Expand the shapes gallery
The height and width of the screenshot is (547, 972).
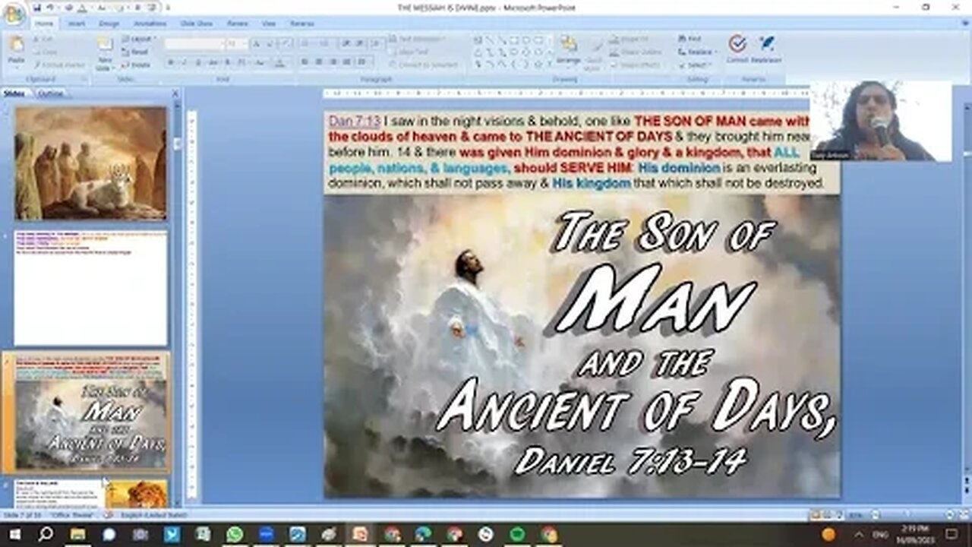click(548, 65)
